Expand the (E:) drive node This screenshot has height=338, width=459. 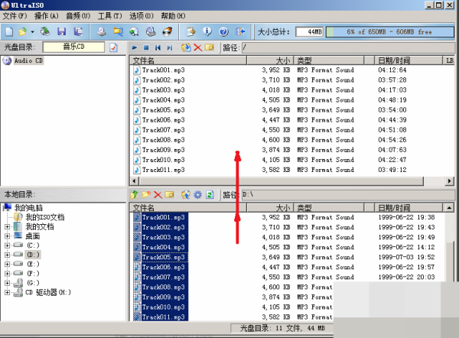(8, 265)
